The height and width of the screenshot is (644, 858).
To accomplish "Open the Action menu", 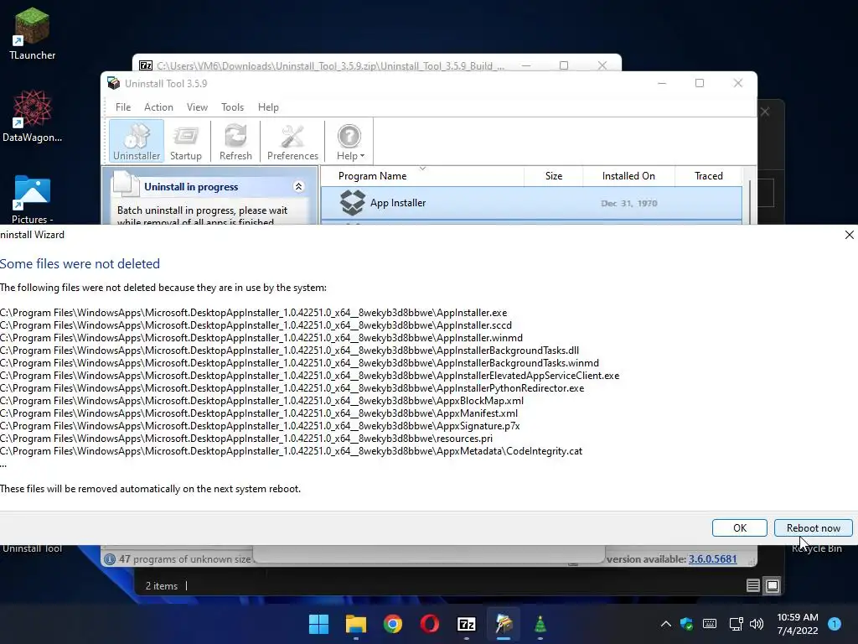I will (158, 107).
